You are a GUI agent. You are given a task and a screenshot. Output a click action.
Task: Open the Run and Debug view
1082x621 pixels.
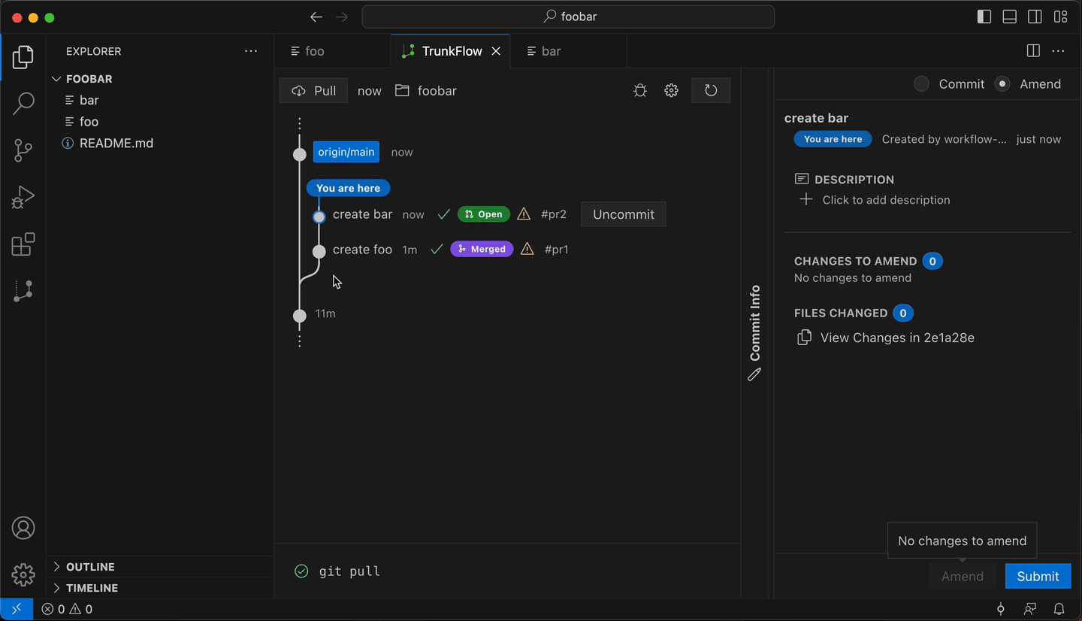23,197
